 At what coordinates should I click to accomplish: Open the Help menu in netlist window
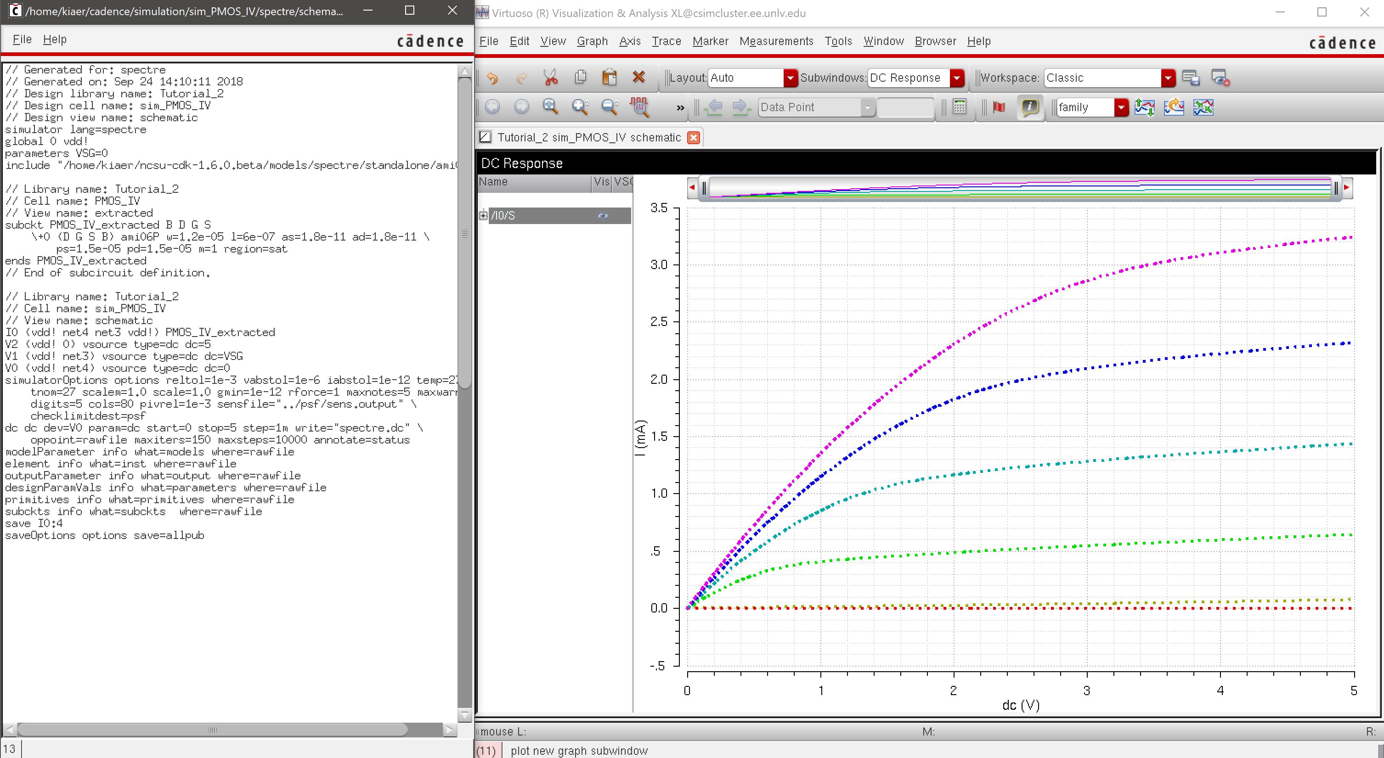55,39
